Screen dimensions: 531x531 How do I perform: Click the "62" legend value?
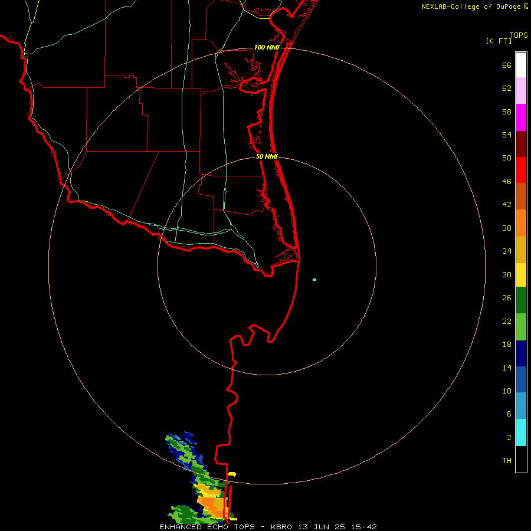click(x=507, y=88)
